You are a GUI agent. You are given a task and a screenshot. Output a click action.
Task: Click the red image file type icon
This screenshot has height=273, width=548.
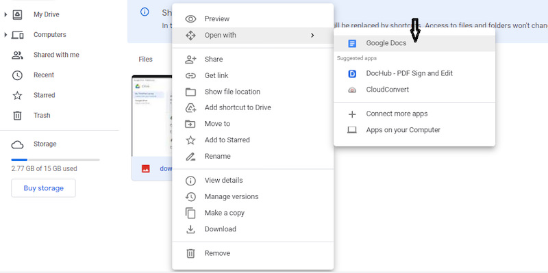tap(146, 168)
